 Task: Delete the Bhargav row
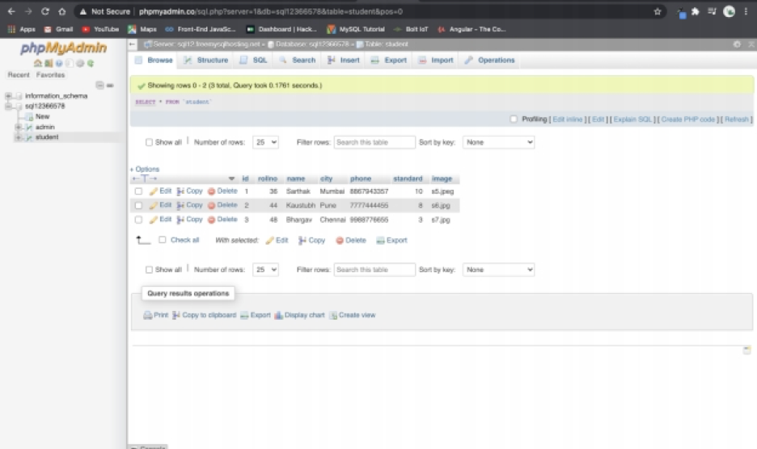(x=222, y=220)
